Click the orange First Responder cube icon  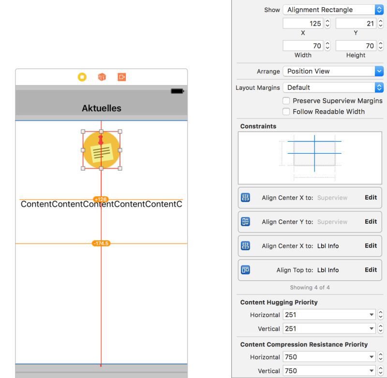[x=102, y=77]
